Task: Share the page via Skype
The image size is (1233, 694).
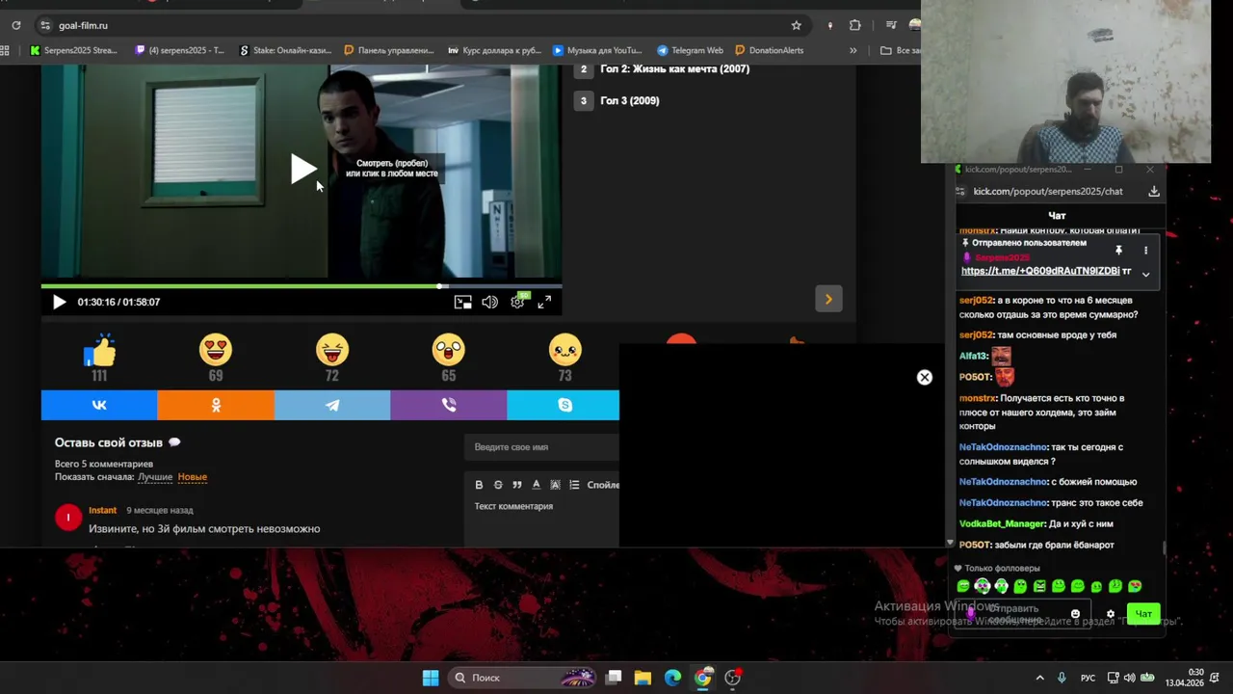Action: click(x=564, y=405)
